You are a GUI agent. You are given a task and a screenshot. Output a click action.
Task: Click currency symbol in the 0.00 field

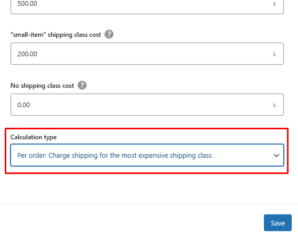click(274, 105)
